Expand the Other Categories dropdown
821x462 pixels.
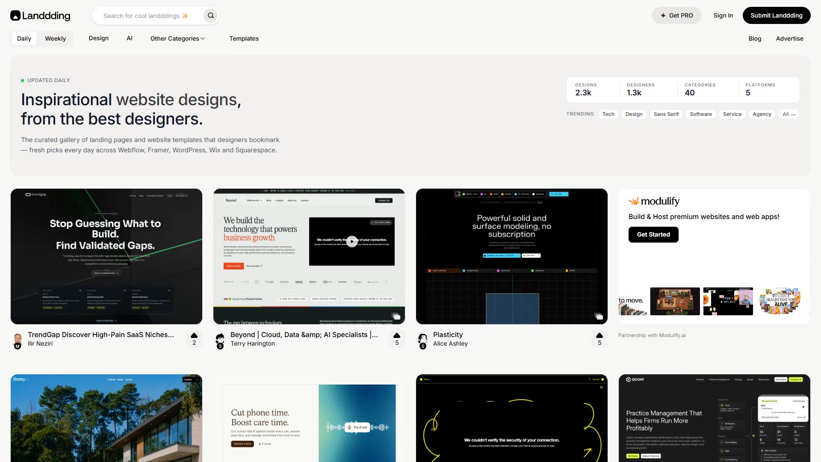177,38
